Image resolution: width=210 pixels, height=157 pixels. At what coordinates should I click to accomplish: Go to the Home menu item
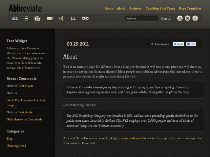tap(109, 9)
